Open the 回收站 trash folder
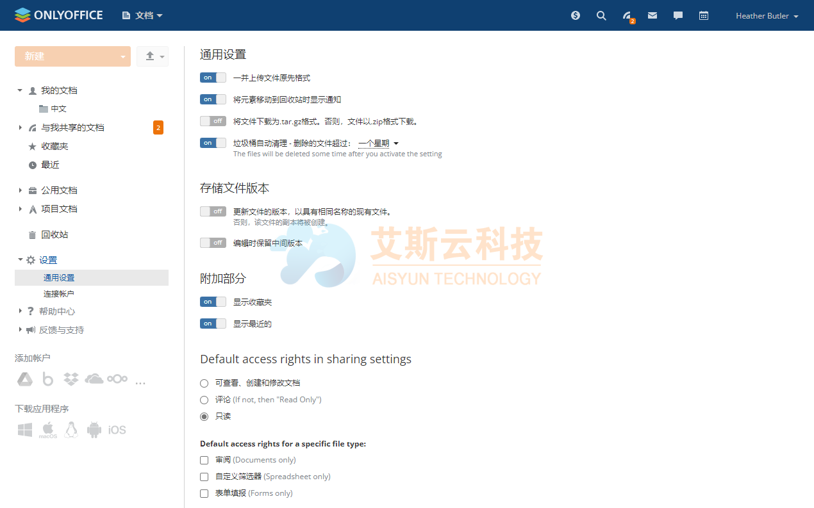Screen dimensions: 814x508 54,235
